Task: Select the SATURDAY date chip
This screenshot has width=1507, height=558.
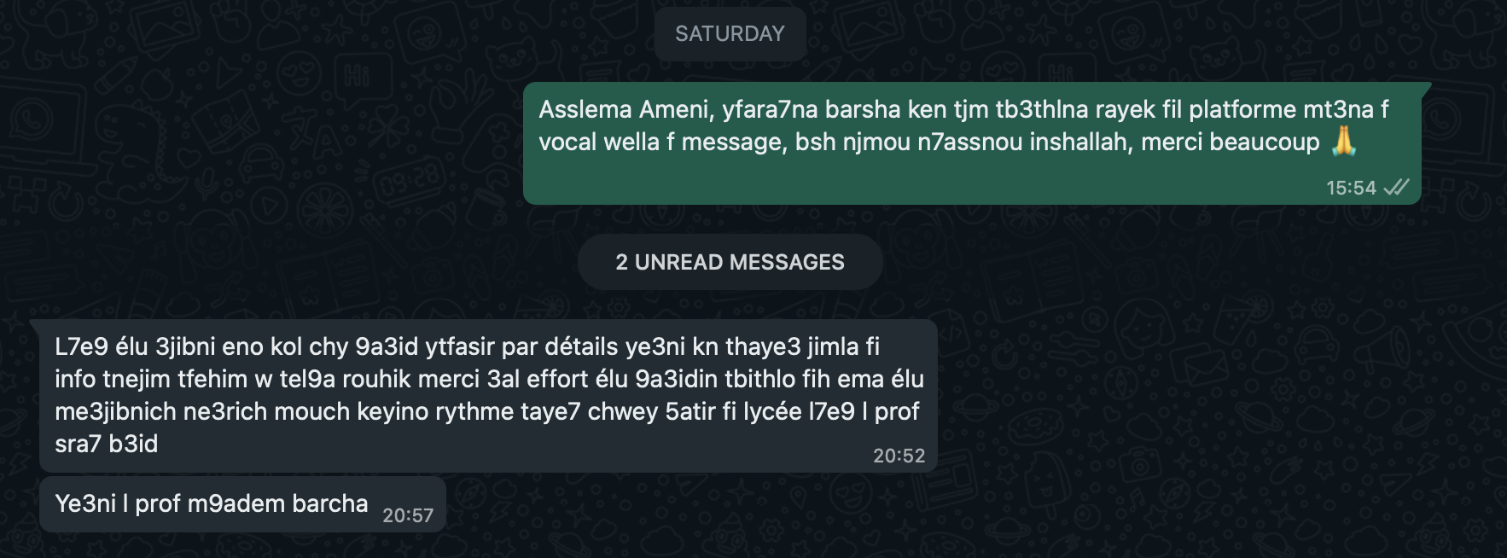Action: pyautogui.click(x=730, y=33)
